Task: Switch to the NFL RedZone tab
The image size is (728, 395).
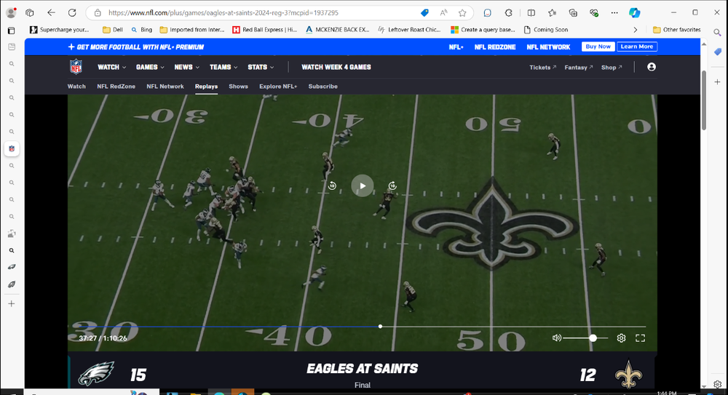Action: coord(116,87)
